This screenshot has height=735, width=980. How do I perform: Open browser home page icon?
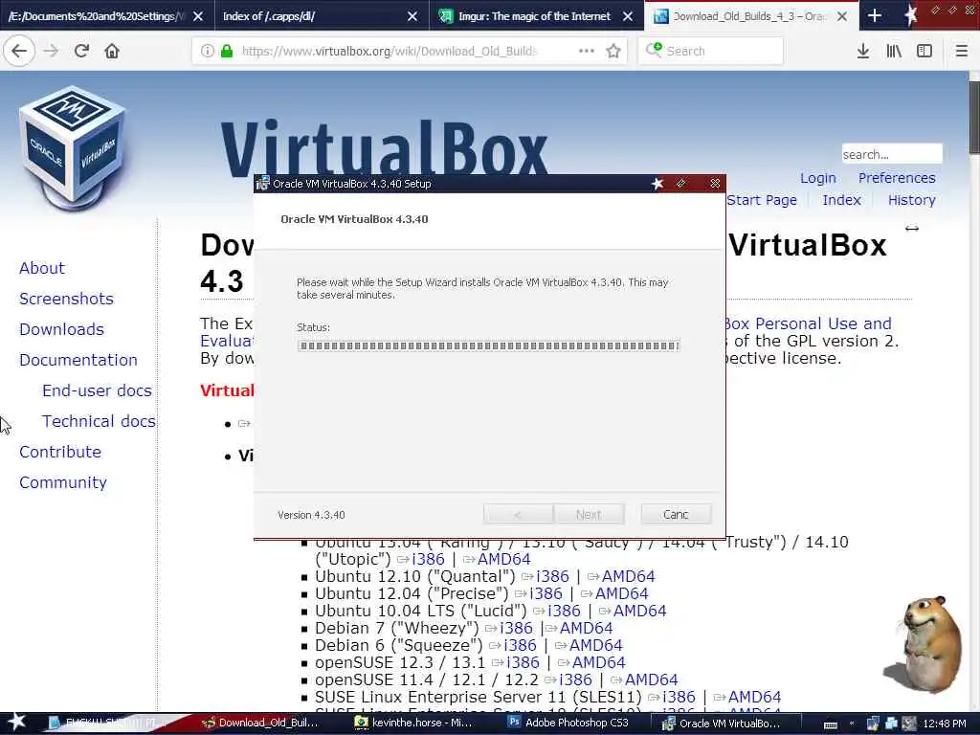[x=112, y=51]
